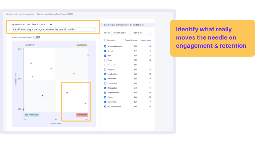Image resolution: width=255 pixels, height=143 pixels.
Task: Click the Favorable score column header
Action: tap(131, 40)
